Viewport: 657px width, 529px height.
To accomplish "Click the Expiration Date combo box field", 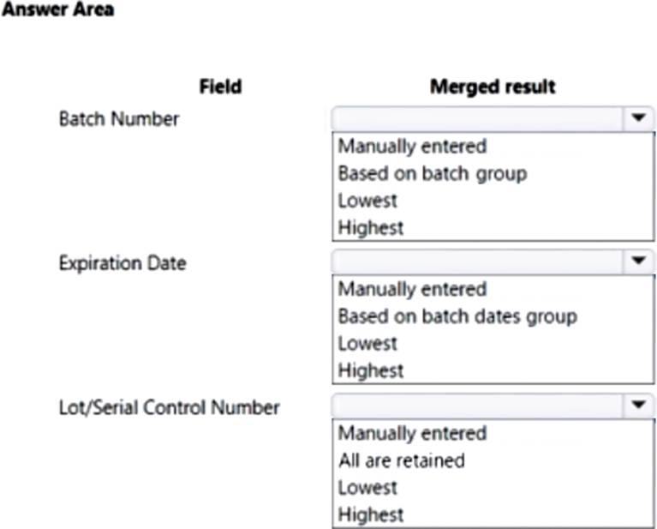I will (475, 261).
